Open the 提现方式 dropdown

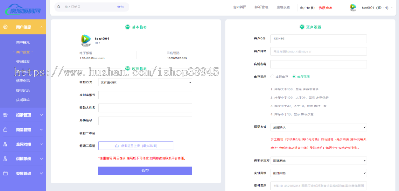[x=318, y=127]
